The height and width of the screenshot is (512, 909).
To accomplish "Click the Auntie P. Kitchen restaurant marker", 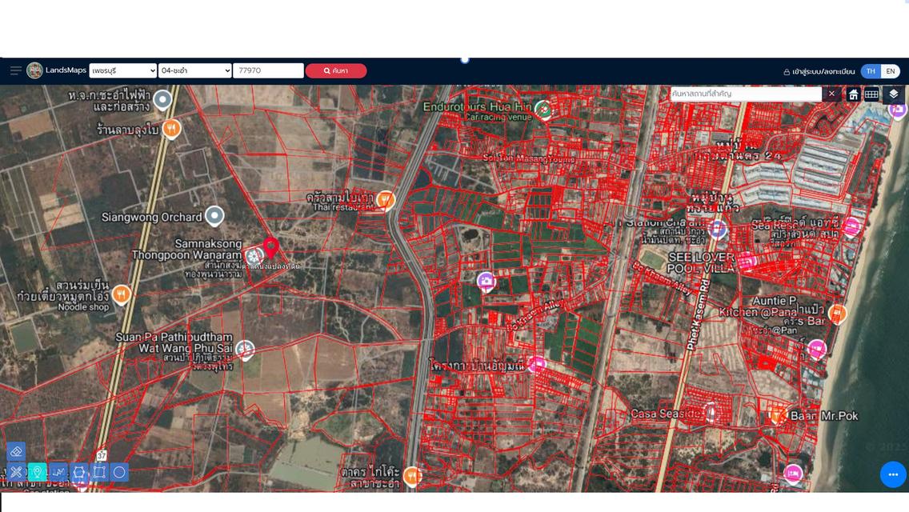I will click(837, 314).
